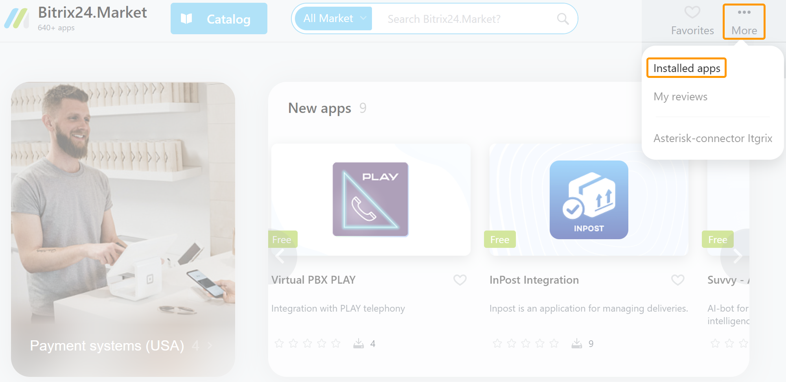Click the download icon under Virtual PBX PLAY
This screenshot has height=382, width=786.
click(358, 343)
